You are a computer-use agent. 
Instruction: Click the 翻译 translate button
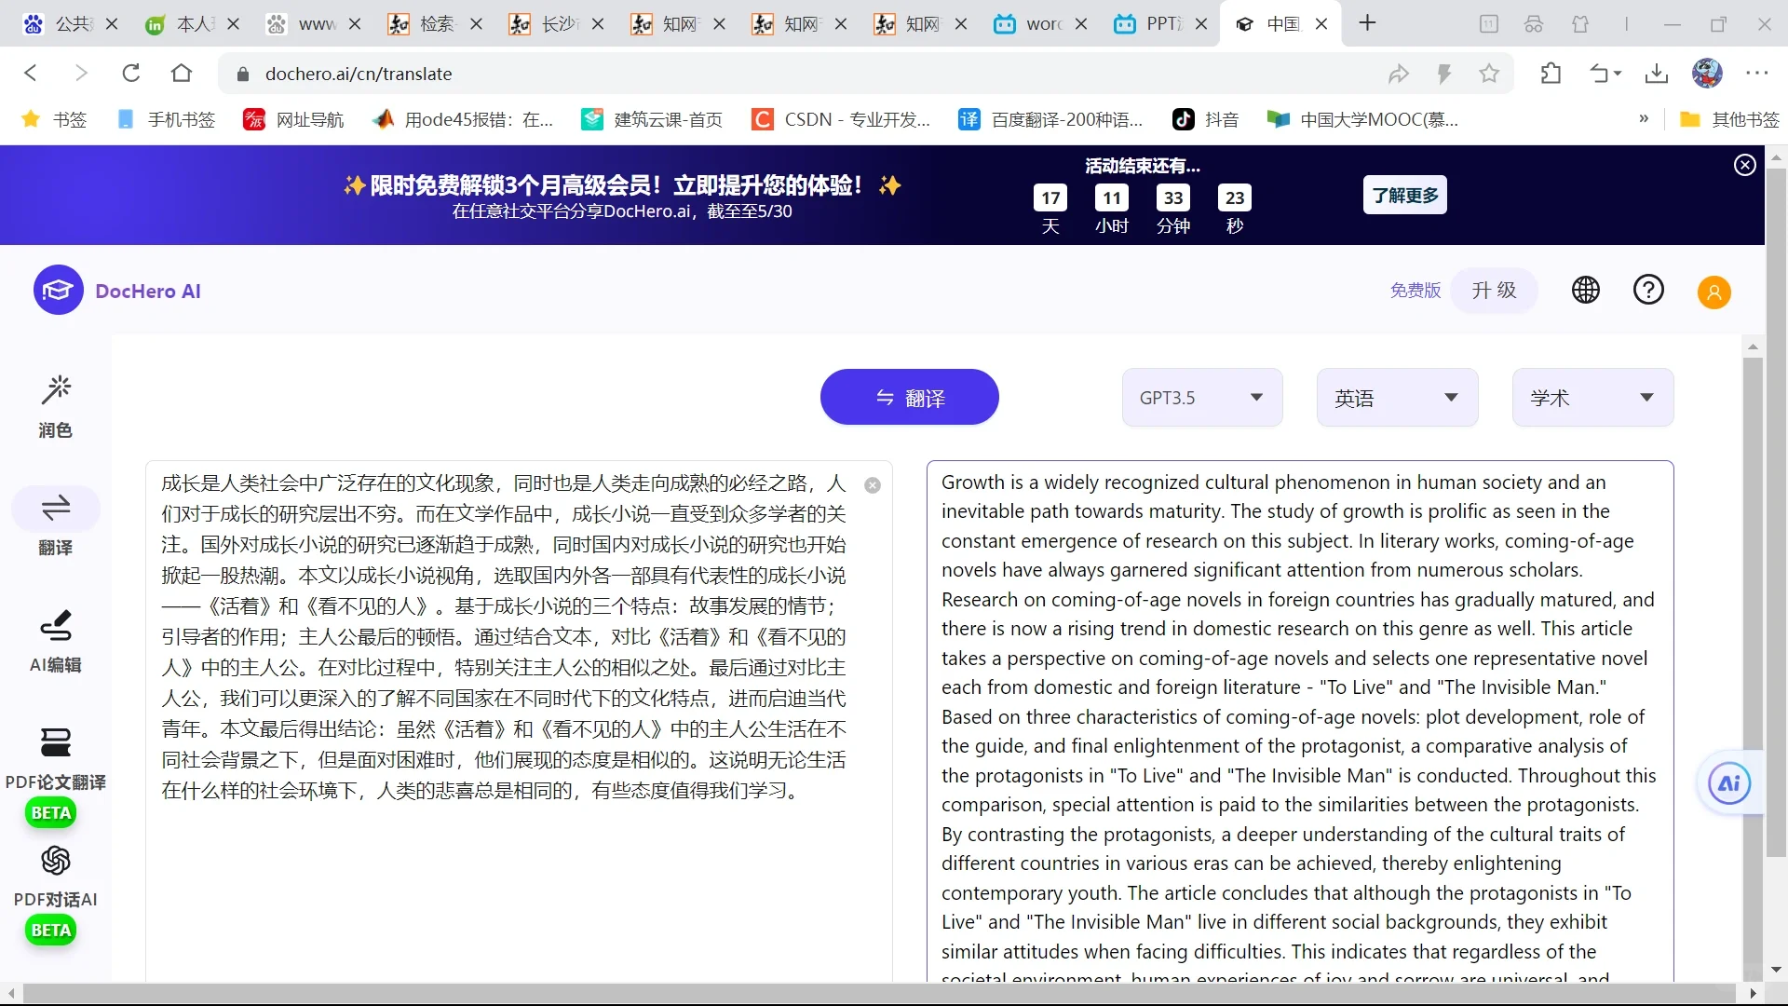coord(909,397)
